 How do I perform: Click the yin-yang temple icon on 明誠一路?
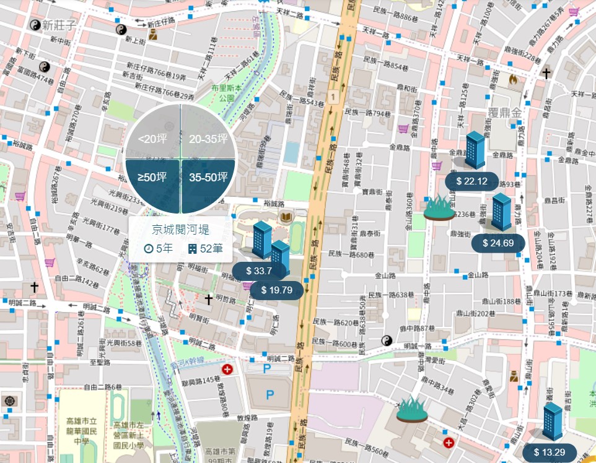(x=387, y=340)
